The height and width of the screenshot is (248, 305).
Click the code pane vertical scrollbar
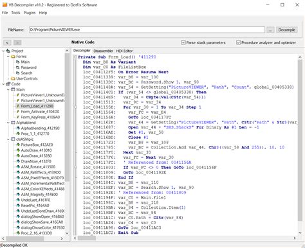300,140
